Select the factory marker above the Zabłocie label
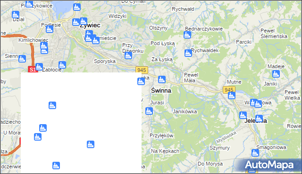Viewport: 302px width, 174px height. (x=62, y=65)
